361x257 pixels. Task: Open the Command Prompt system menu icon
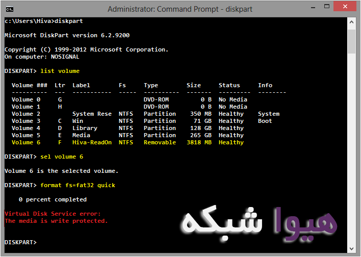[x=10, y=9]
